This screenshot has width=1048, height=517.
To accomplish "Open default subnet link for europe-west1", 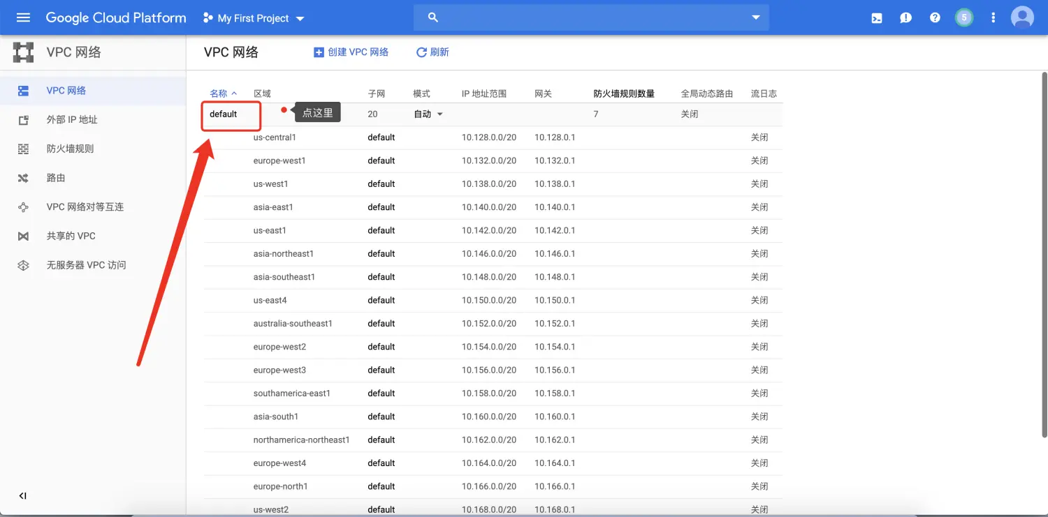I will pyautogui.click(x=381, y=160).
